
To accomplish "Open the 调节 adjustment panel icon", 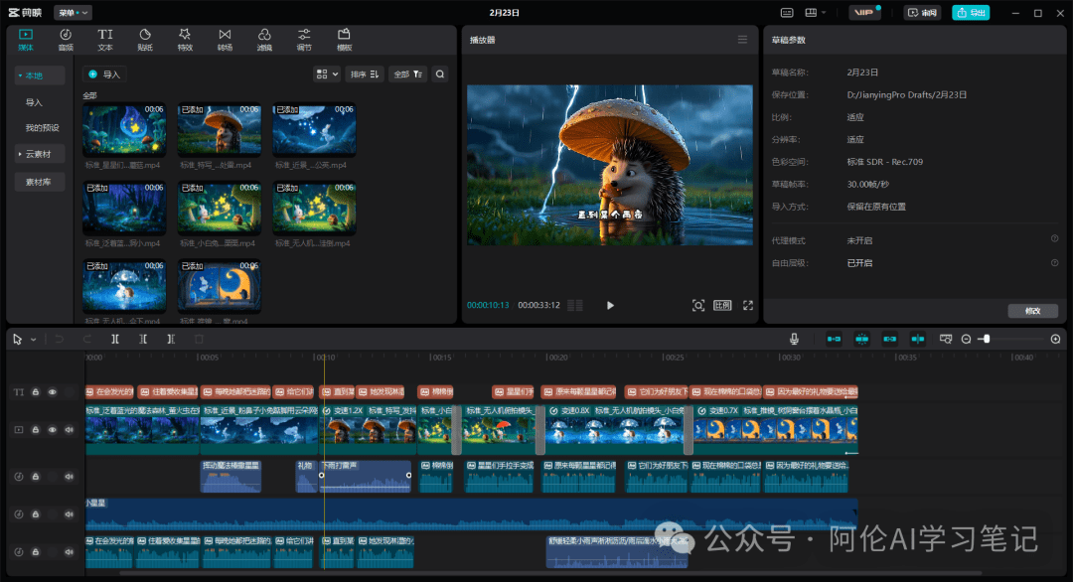I will [304, 40].
